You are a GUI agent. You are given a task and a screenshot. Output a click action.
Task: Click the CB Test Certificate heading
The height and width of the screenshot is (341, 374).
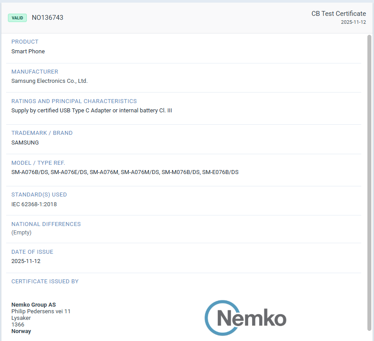(339, 14)
